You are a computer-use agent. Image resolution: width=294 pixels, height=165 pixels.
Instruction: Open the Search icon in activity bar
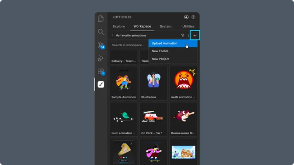(101, 32)
